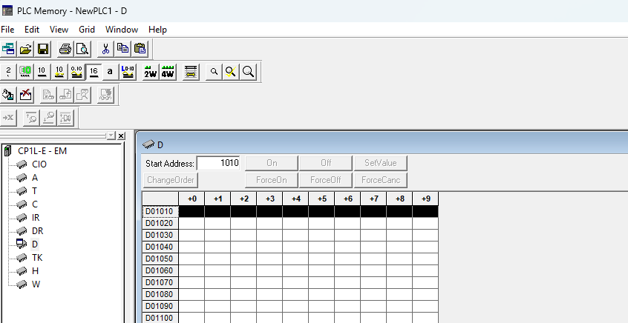The width and height of the screenshot is (628, 323).
Task: Open the View menu
Action: pos(59,30)
